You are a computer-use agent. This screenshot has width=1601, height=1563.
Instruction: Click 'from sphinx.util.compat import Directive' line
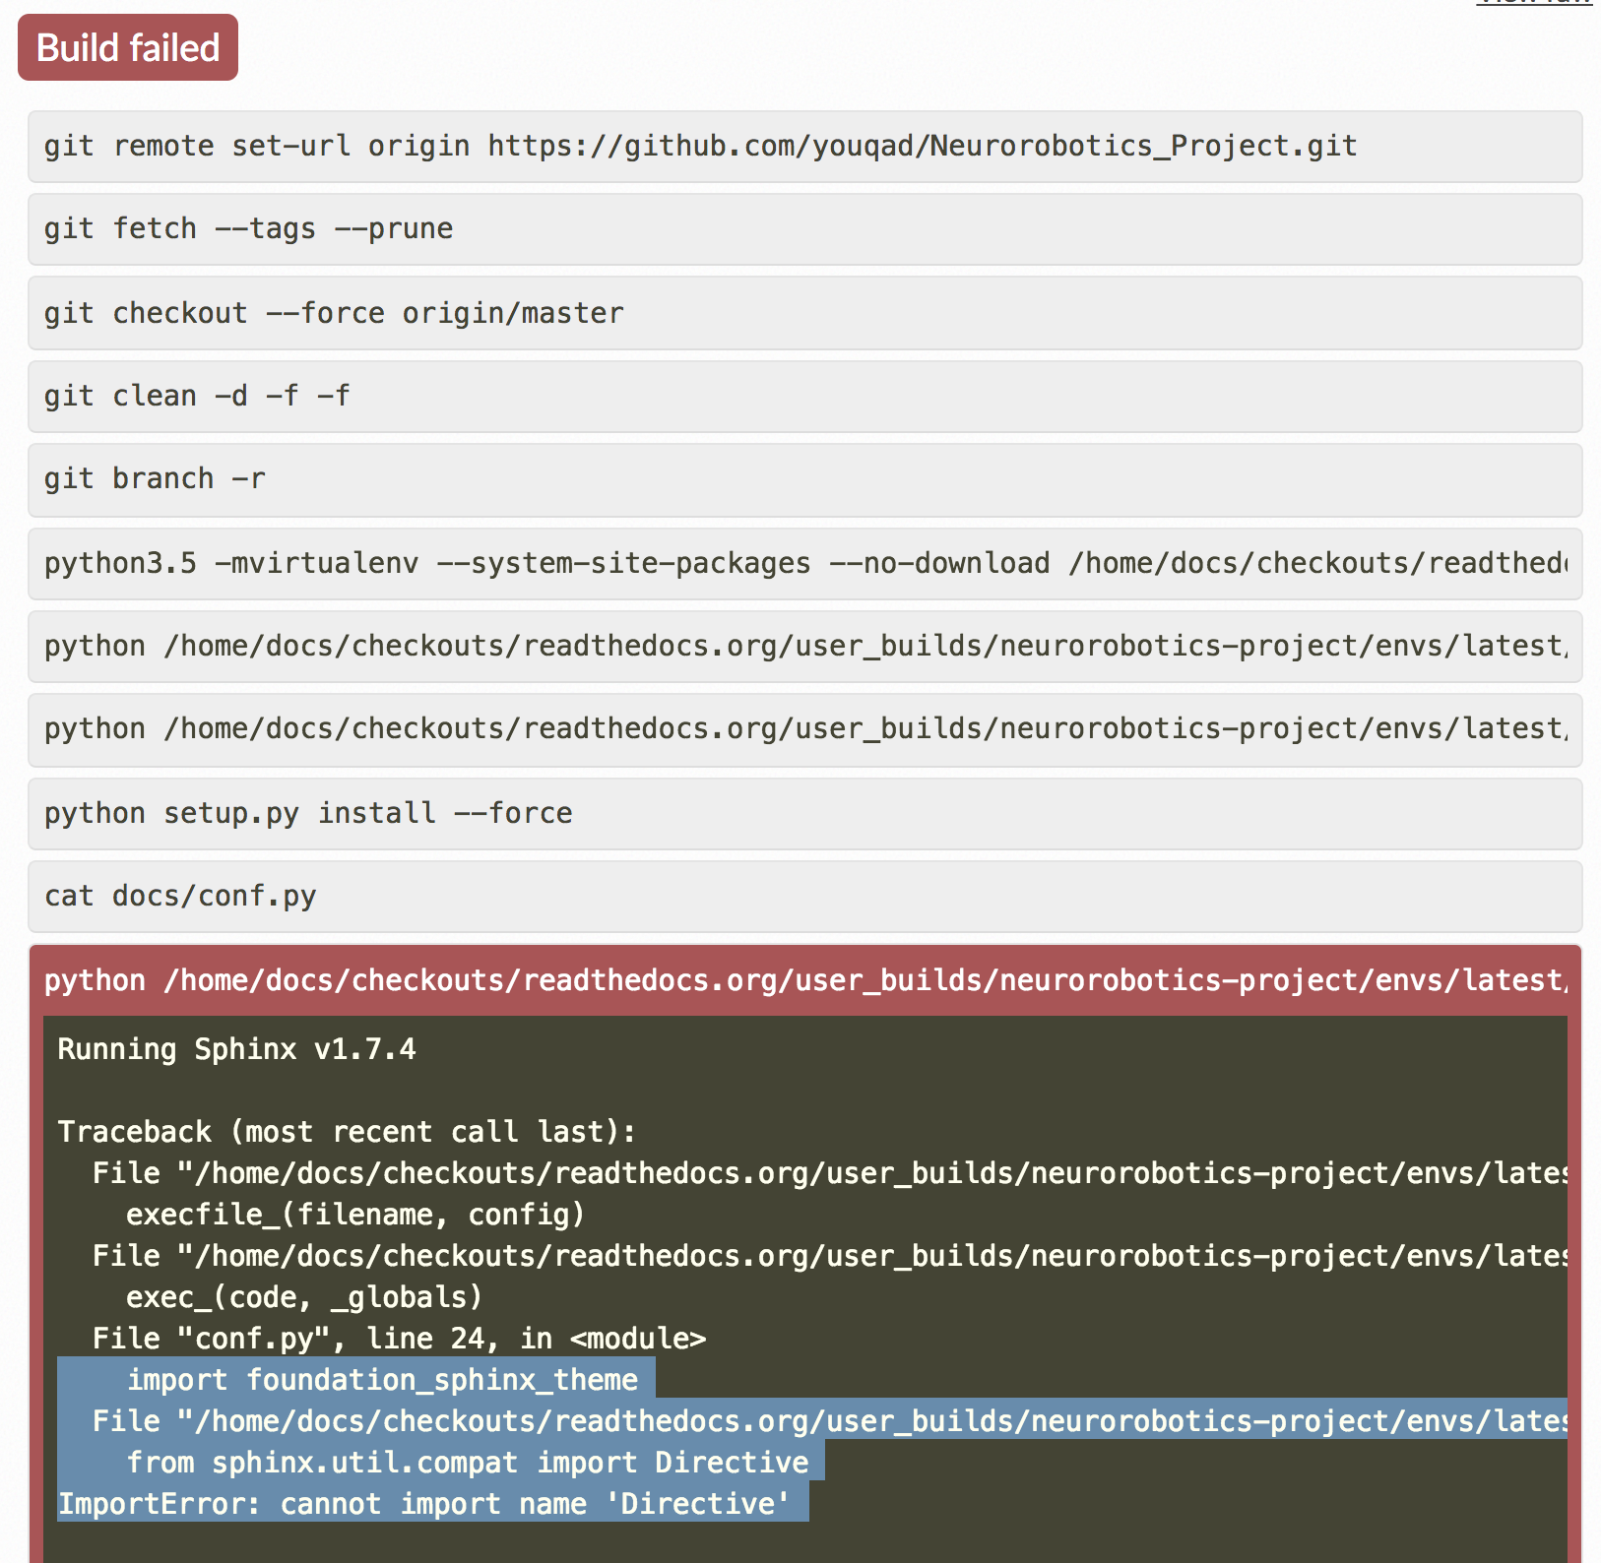(x=468, y=1463)
